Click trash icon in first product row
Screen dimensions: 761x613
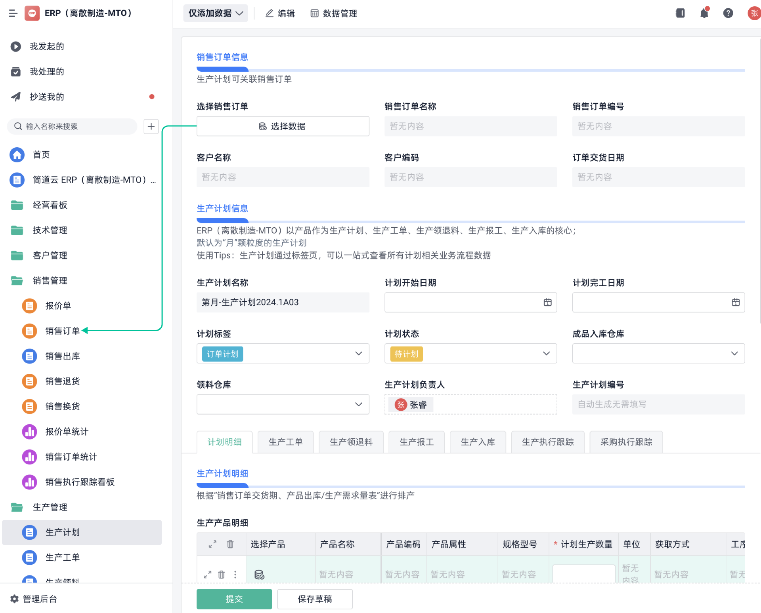pyautogui.click(x=222, y=574)
